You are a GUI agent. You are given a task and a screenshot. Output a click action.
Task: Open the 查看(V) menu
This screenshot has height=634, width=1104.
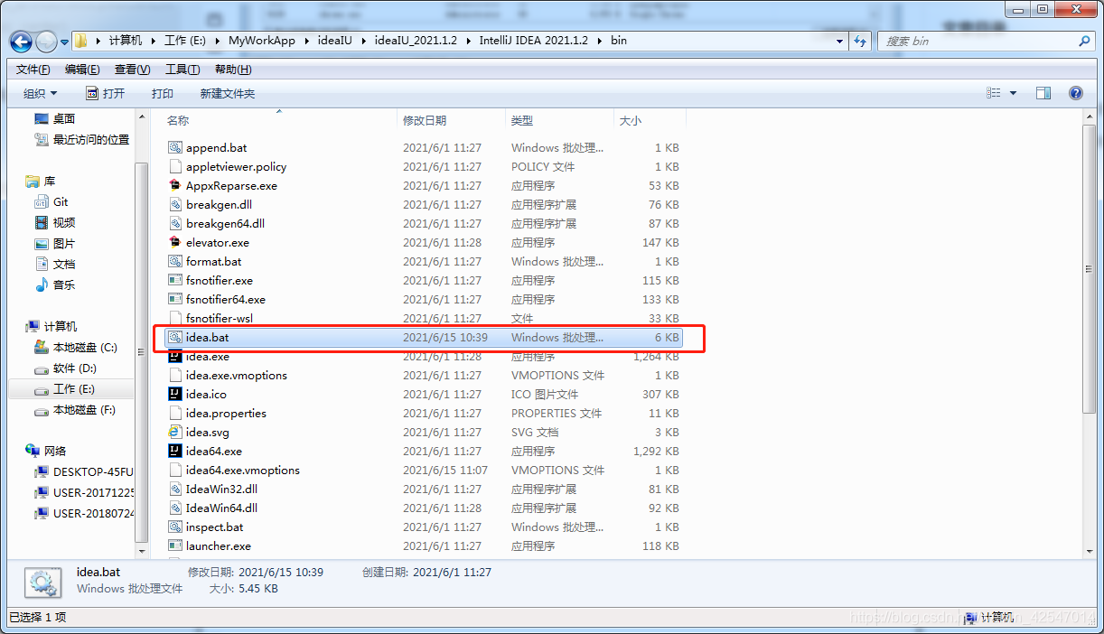[133, 70]
